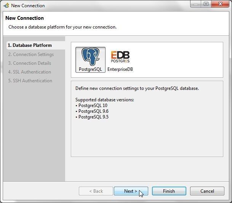Click the PostgreSQL label under elephant
Viewport: 232px width, 203px height.
[90, 69]
